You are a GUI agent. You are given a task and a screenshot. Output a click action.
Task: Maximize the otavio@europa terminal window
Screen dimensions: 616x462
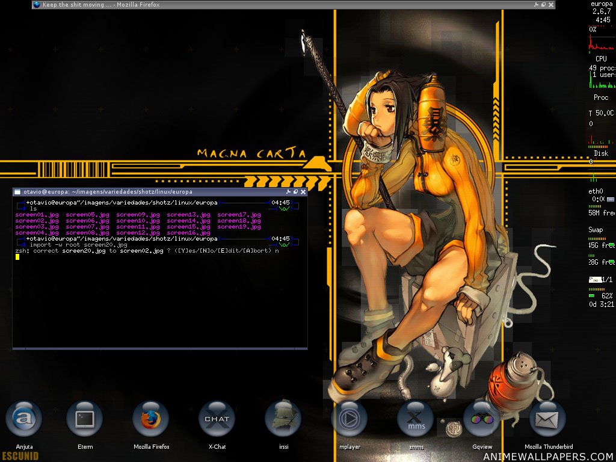[296, 192]
